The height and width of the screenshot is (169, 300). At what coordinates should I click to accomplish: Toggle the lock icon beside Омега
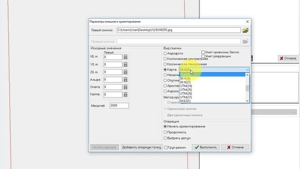tap(126, 87)
